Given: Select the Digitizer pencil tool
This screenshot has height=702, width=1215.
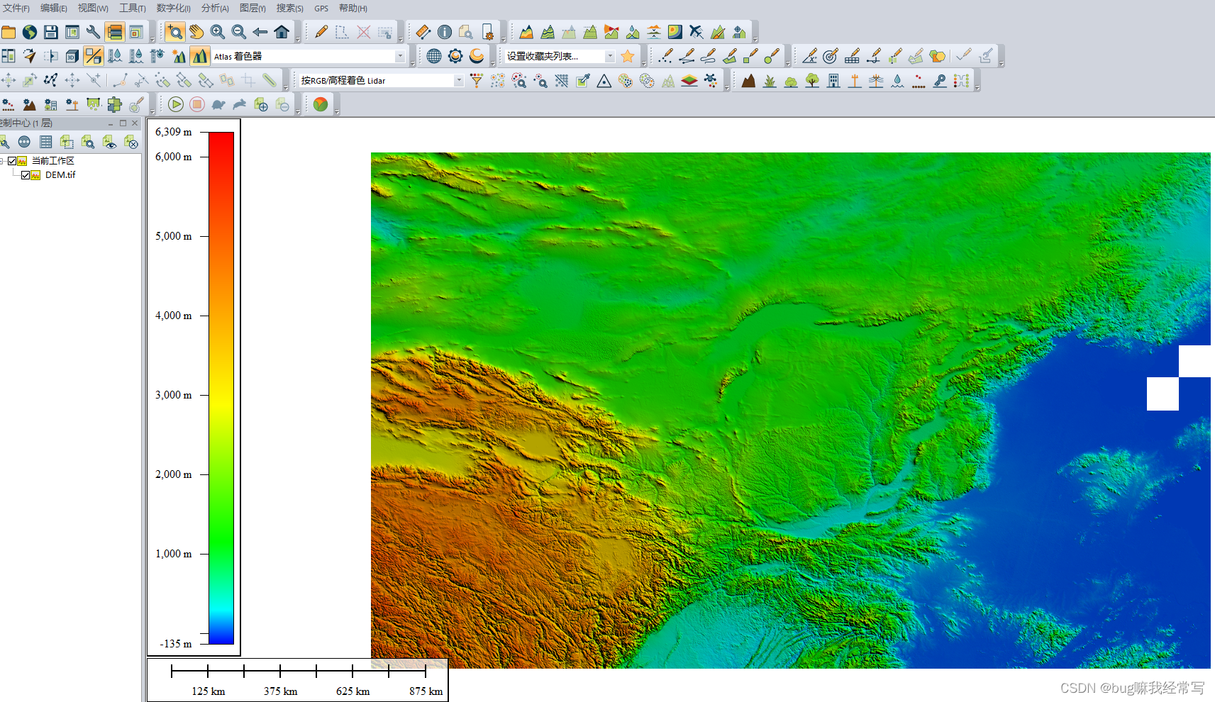Looking at the screenshot, I should [x=321, y=32].
